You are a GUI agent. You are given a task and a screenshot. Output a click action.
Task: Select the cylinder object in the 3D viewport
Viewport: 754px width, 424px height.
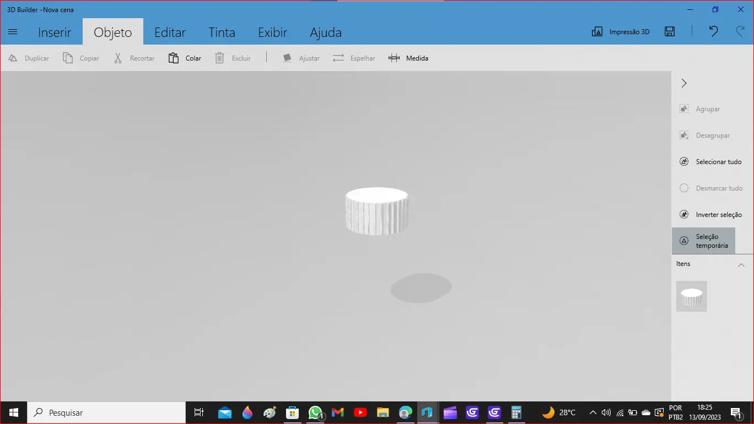coord(377,211)
